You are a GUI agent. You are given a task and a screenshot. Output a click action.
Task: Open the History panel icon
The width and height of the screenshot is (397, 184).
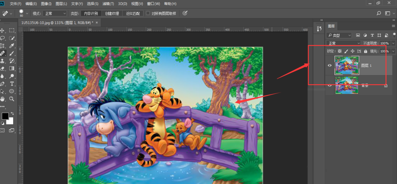click(318, 28)
